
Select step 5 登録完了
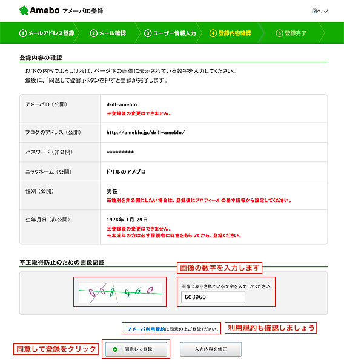[x=291, y=33]
